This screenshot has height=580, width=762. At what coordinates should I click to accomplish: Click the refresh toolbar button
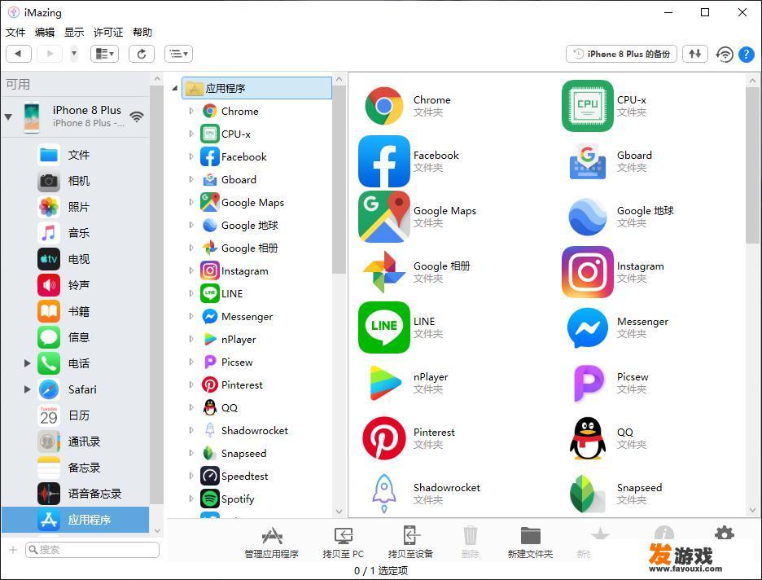click(142, 54)
